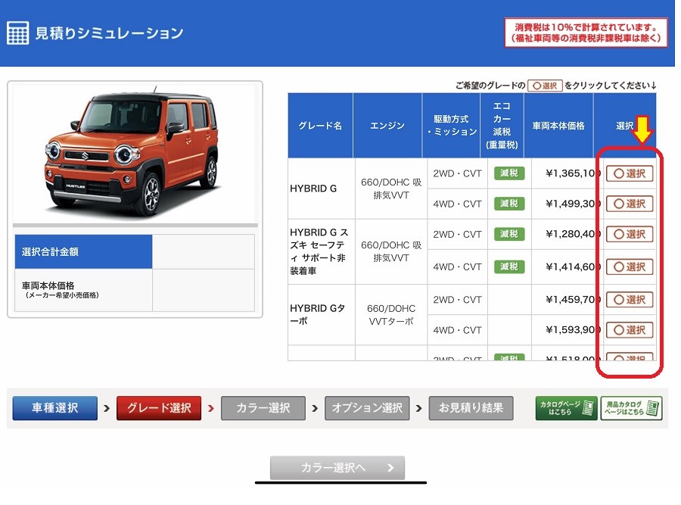This screenshot has height=505, width=681.
Task: Click the 減税 badge for ¥1,280,400 row
Action: point(509,234)
